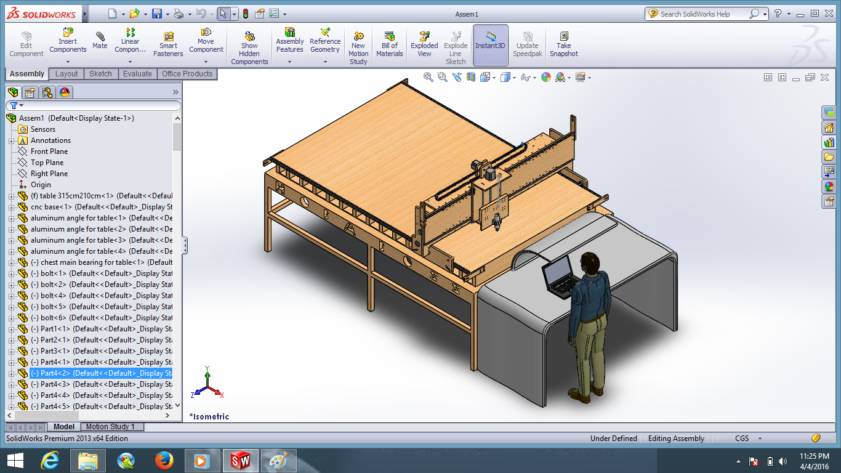Click the Save icon in quick toolbar

point(157,14)
